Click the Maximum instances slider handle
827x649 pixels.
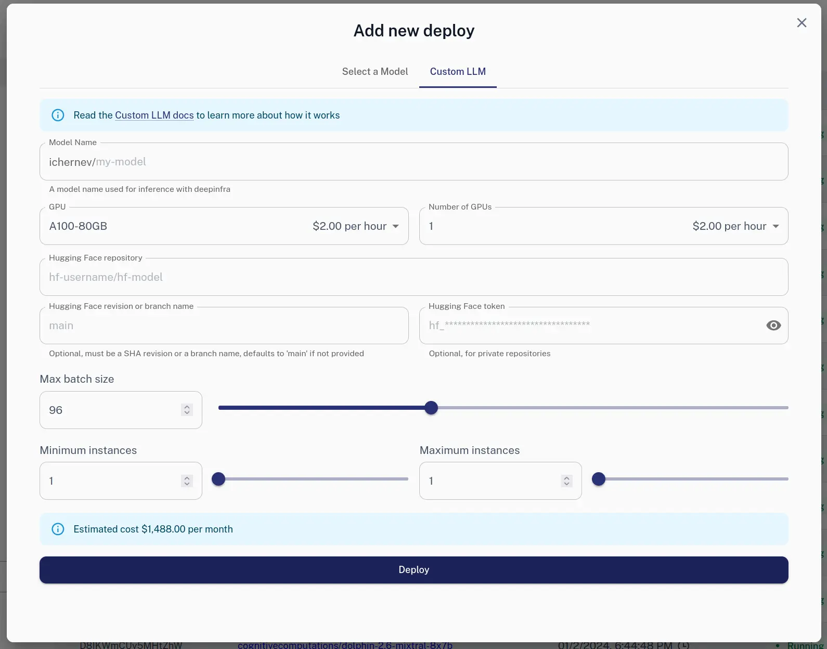point(599,479)
